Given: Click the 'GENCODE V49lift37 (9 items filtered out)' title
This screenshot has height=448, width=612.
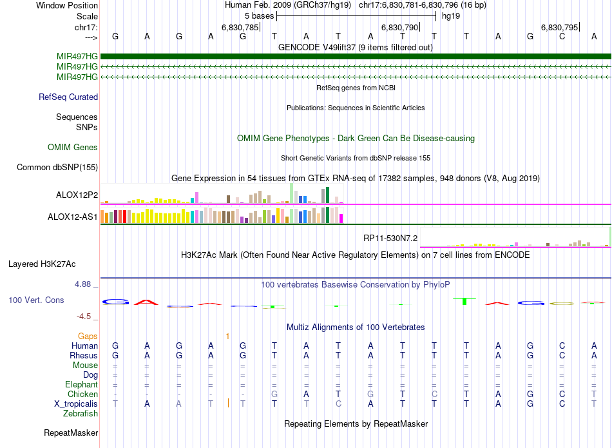Looking at the screenshot, I should (x=356, y=47).
